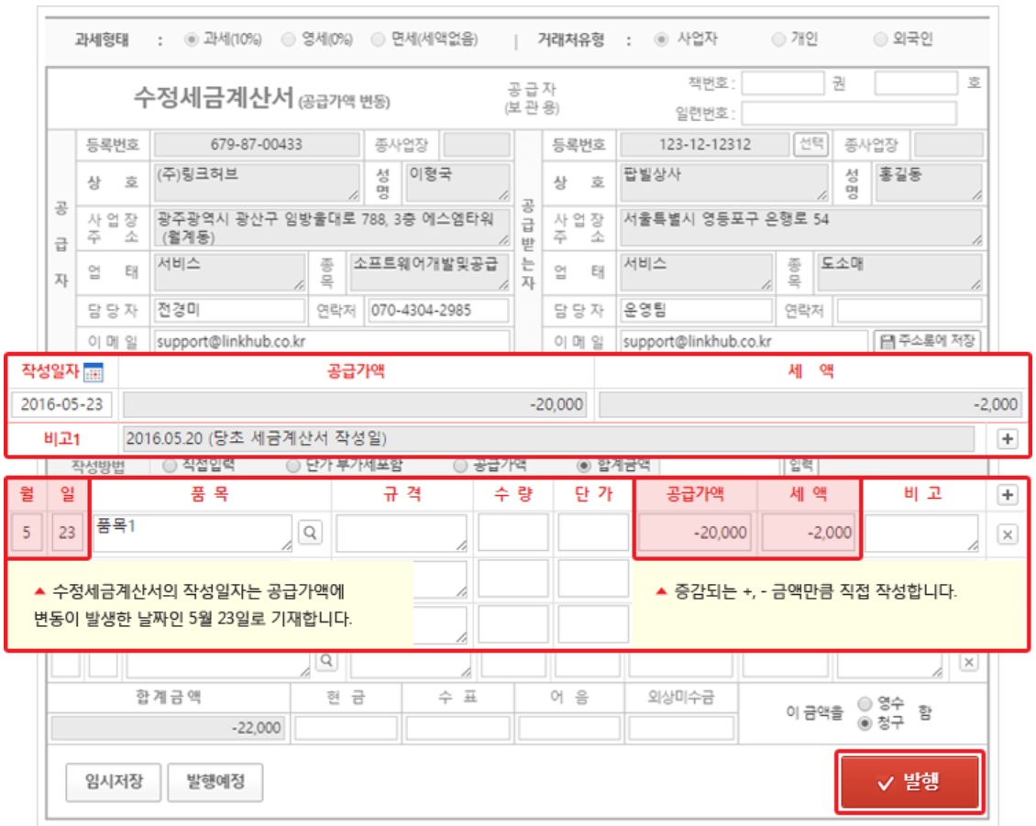Click the 규격 field in the 품목1 row
The image size is (1036, 826).
401,533
